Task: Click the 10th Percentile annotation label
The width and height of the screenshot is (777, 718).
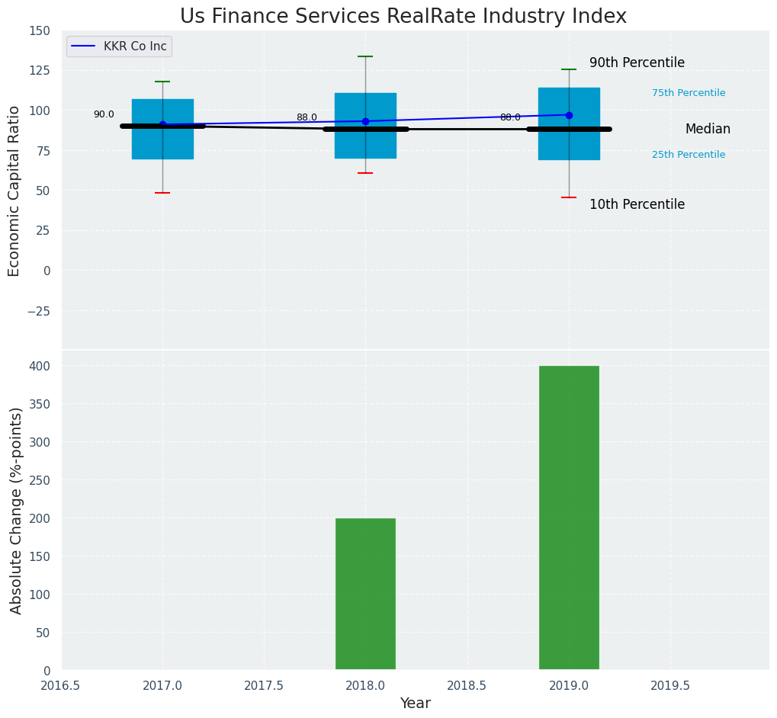Action: [x=637, y=204]
